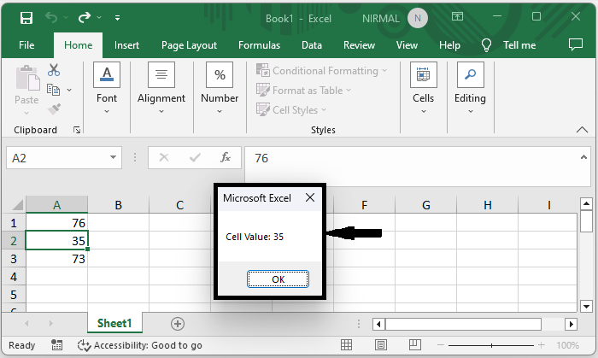Expand the Editing group

(470, 88)
